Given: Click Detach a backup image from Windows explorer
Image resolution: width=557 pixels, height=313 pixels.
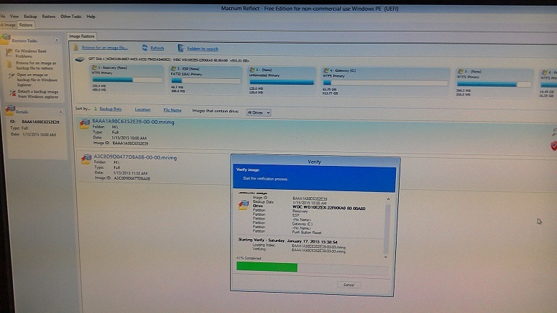Looking at the screenshot, I should coord(38,94).
